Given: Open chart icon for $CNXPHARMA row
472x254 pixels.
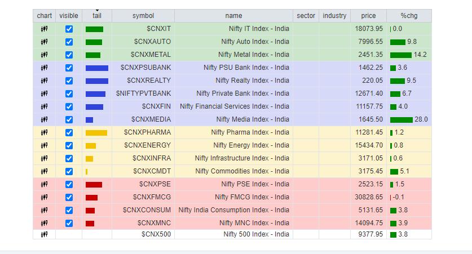Looking at the screenshot, I should (44, 132).
